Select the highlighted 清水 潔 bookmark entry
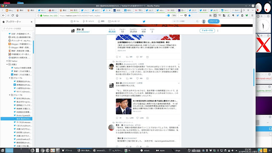Viewport: 272px width, 153px height. point(17,119)
